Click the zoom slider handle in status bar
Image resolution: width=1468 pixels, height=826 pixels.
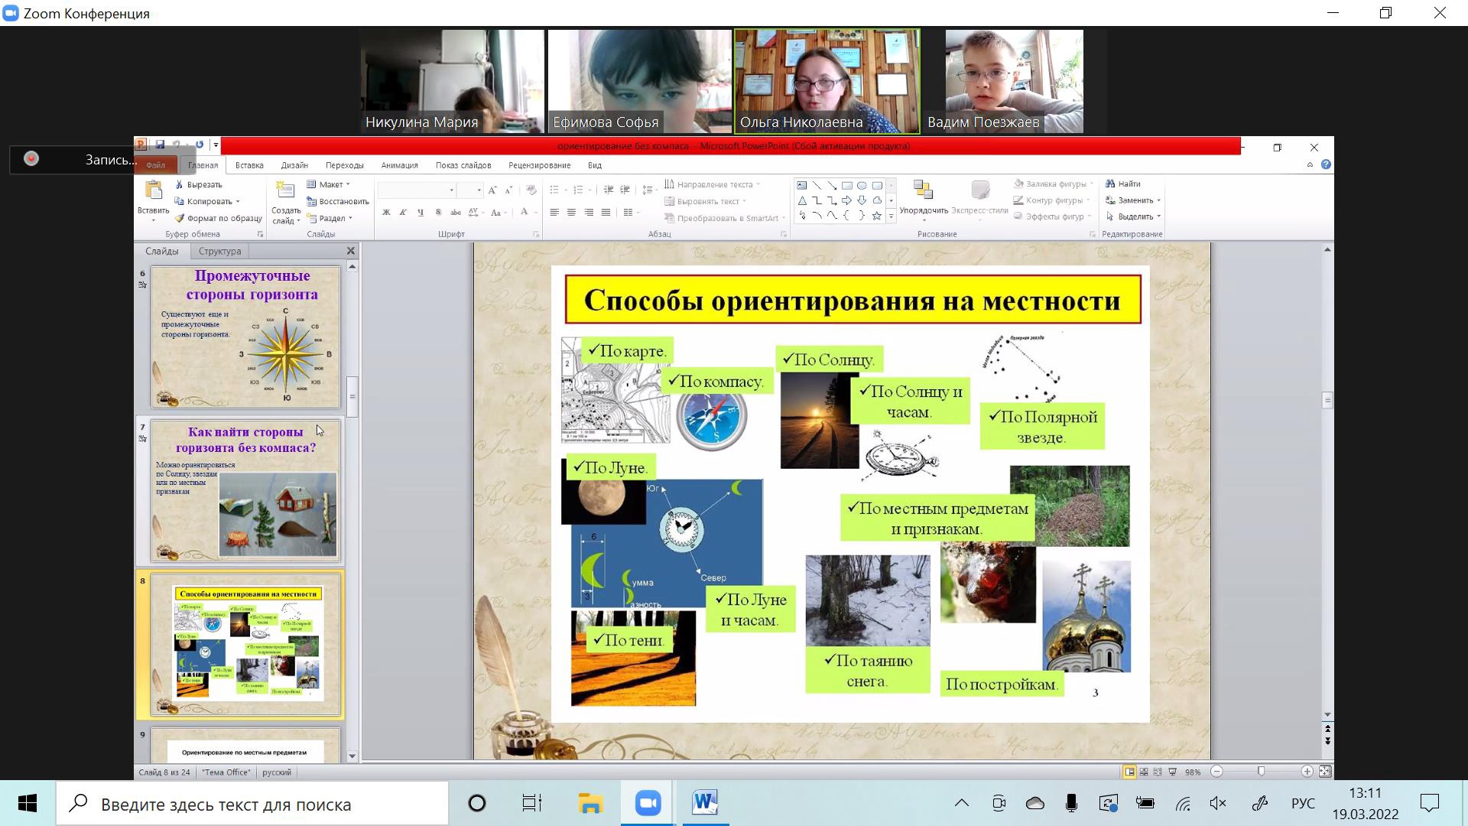pyautogui.click(x=1261, y=772)
